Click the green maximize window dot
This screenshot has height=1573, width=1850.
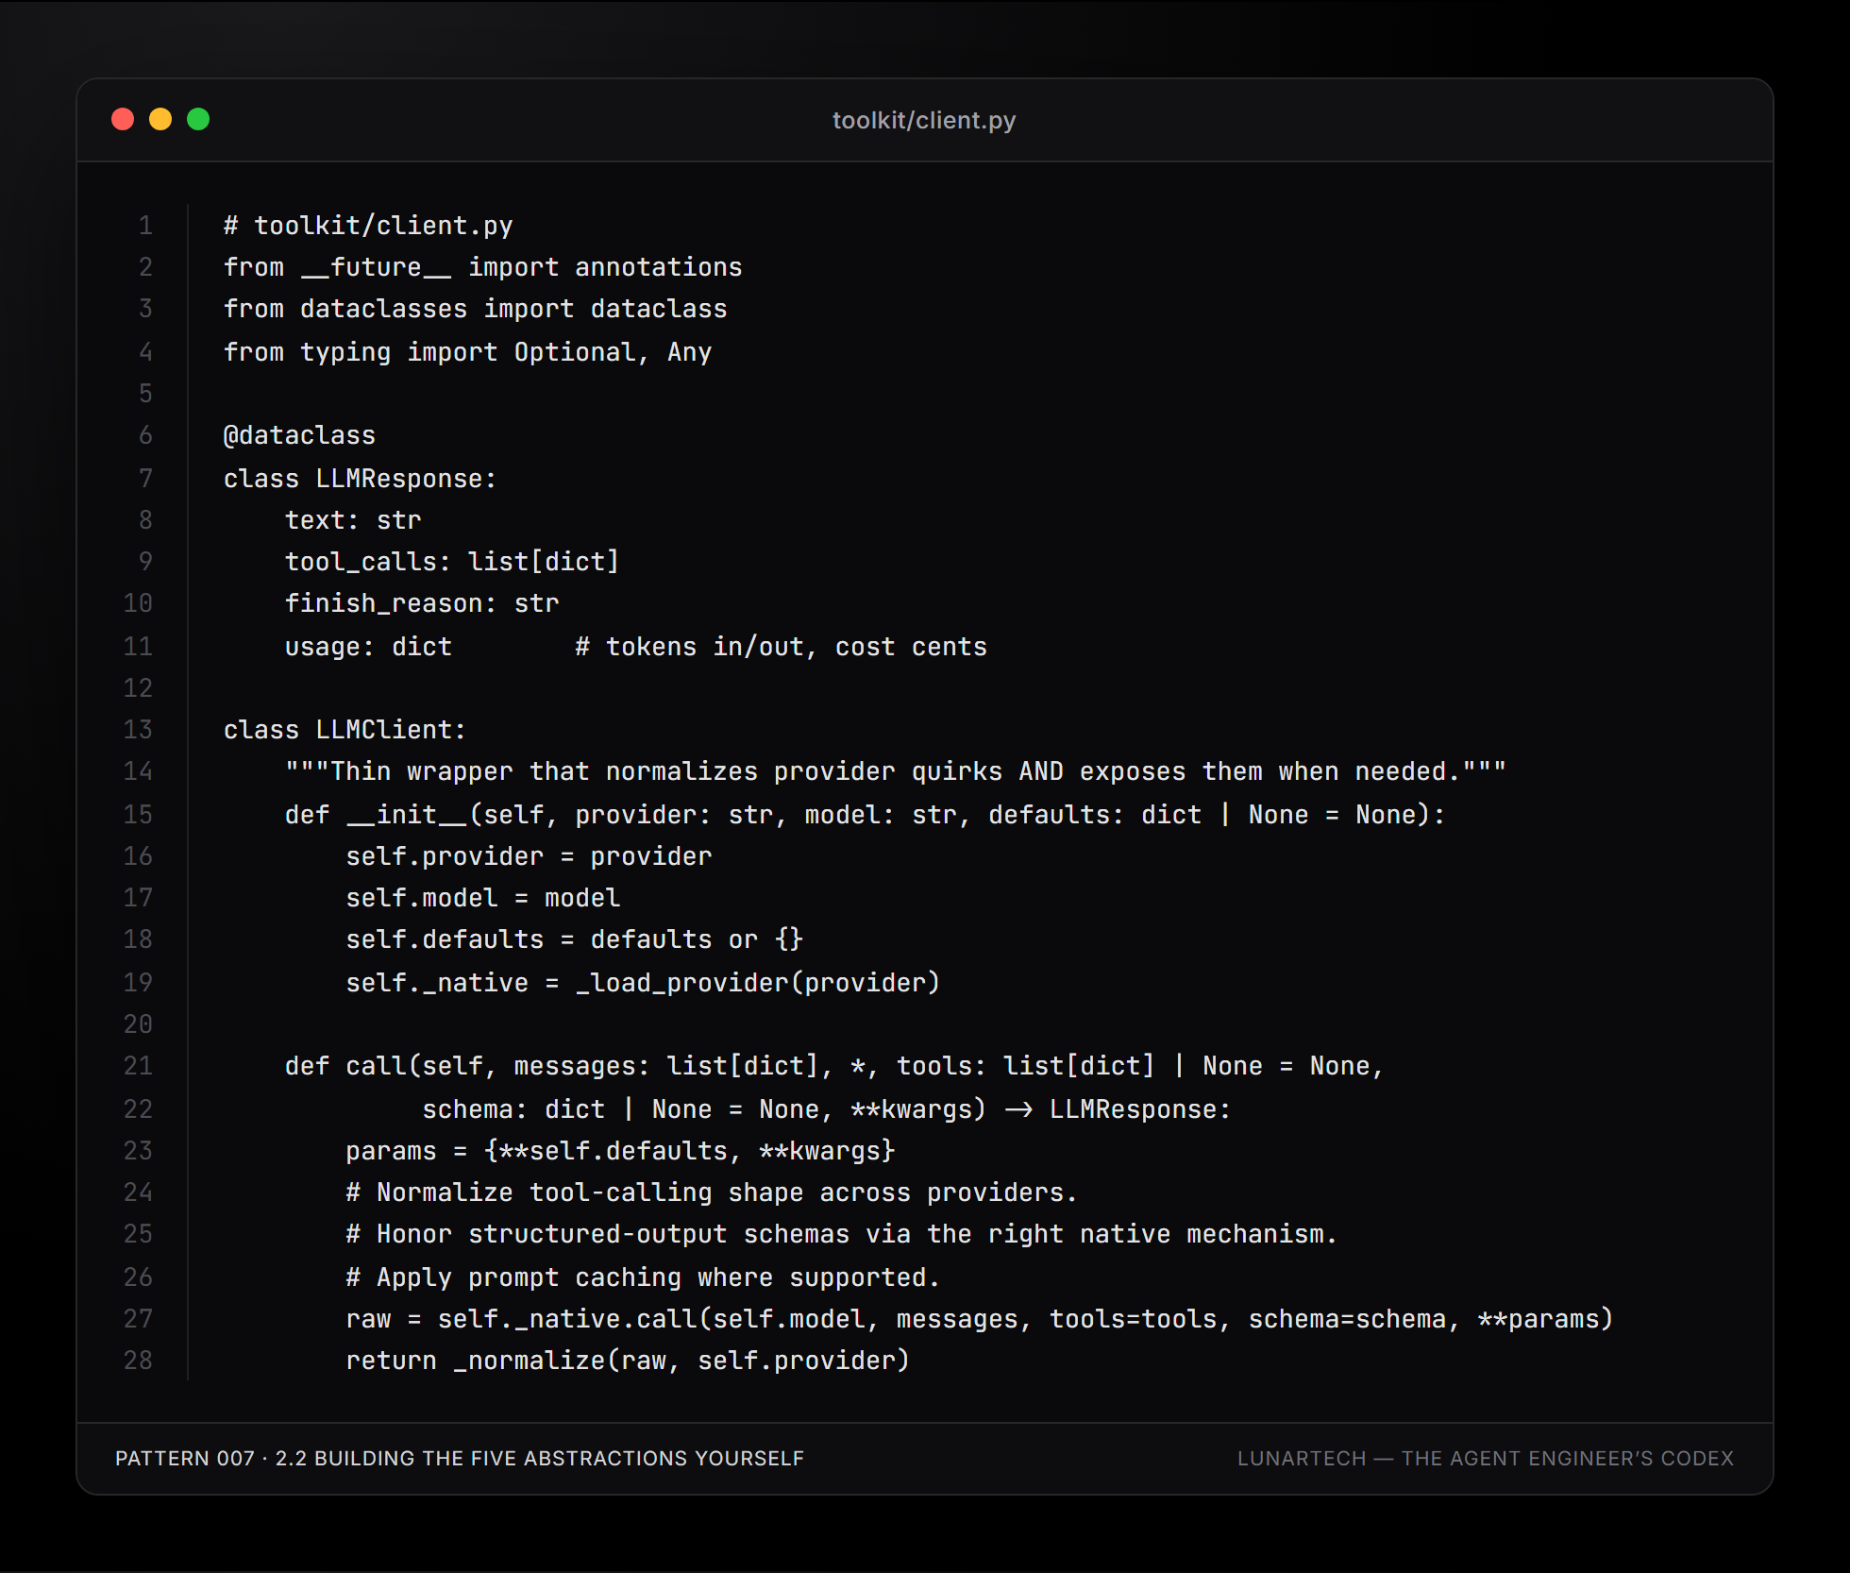[198, 119]
